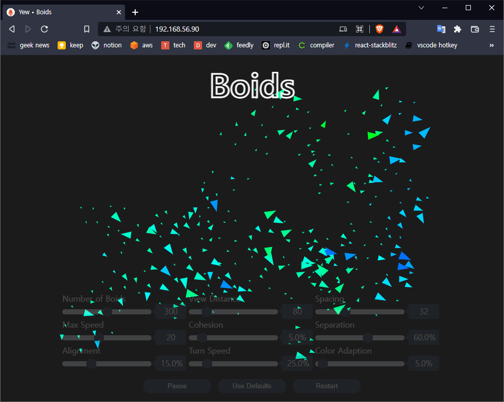Open the Brave Wallet icon
This screenshot has width=504, height=402.
click(x=474, y=29)
